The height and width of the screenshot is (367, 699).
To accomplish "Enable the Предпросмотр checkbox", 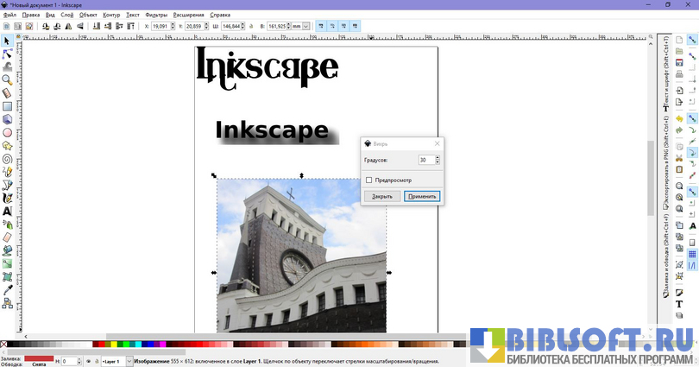I will pyautogui.click(x=369, y=180).
